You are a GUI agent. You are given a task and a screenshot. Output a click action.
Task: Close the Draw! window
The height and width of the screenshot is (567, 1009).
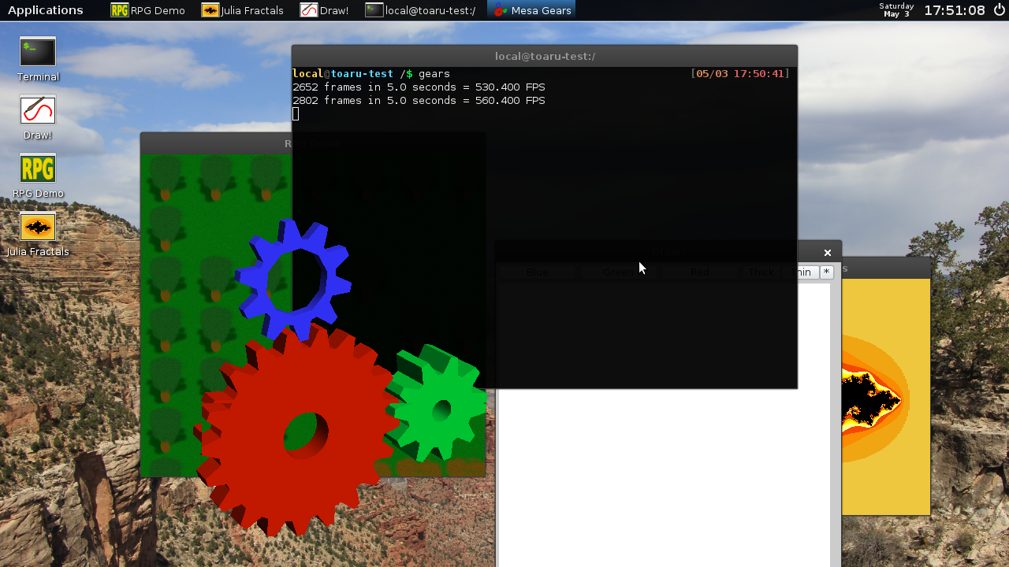tap(828, 253)
